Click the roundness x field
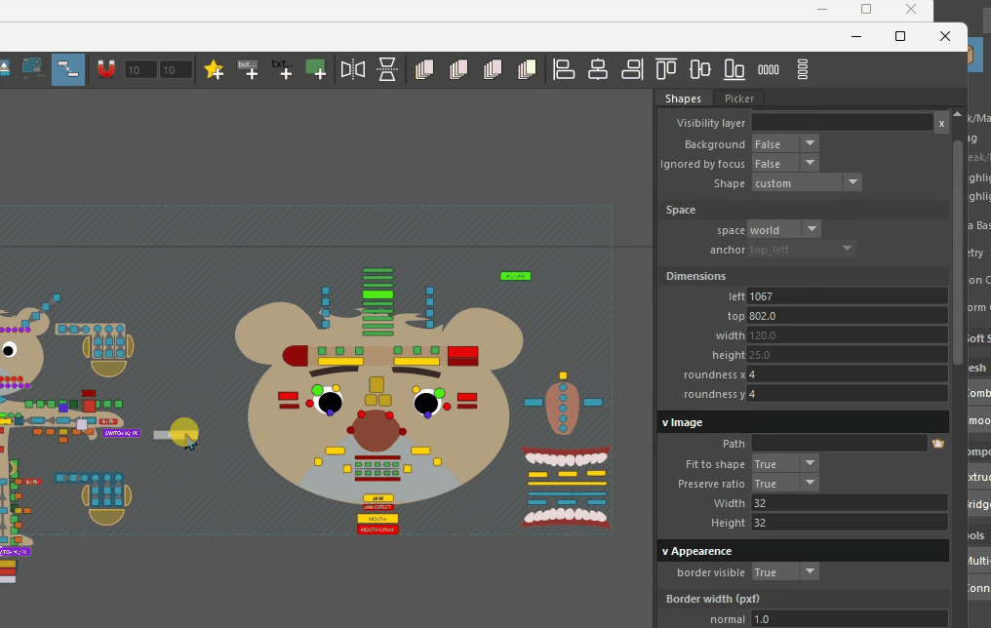The height and width of the screenshot is (628, 991). coord(847,374)
